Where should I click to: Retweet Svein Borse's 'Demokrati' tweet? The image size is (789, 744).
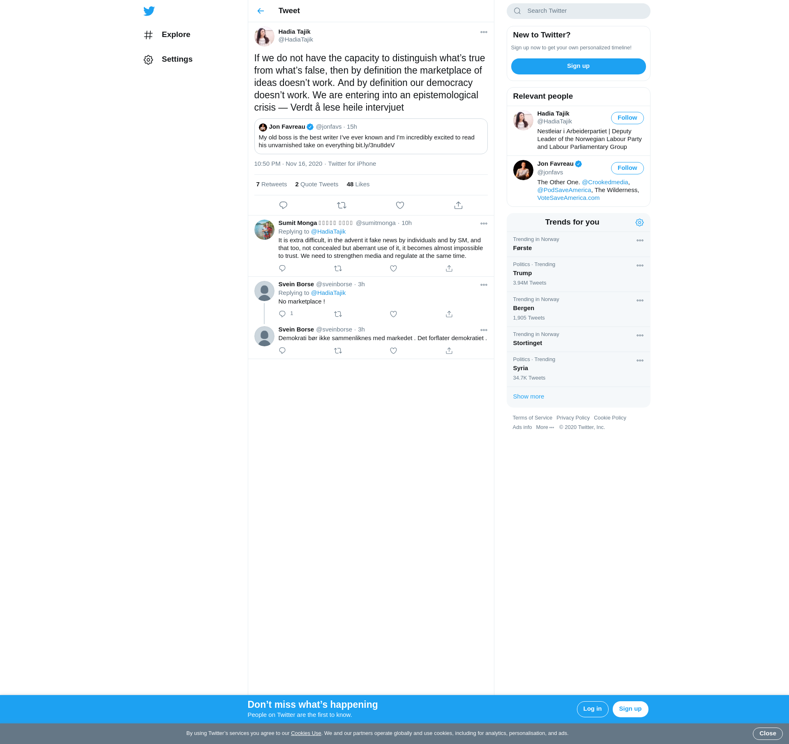[338, 351]
